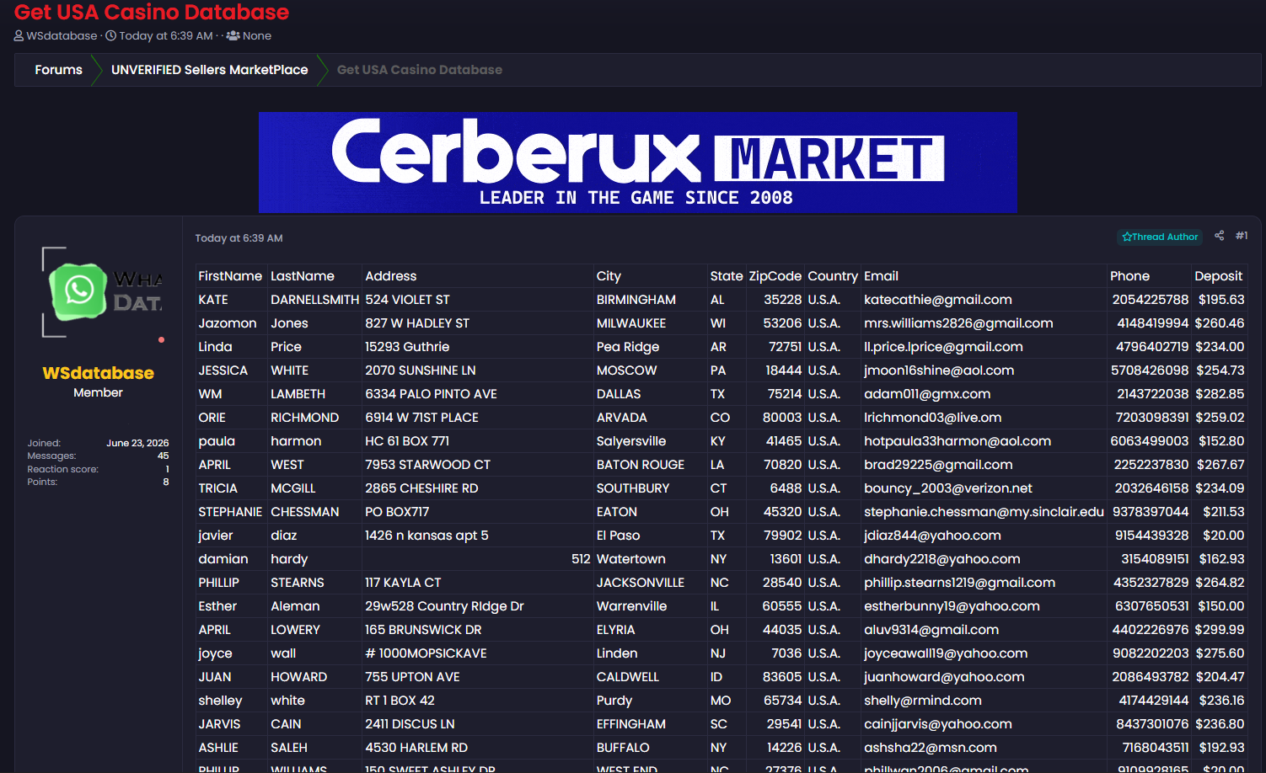Viewport: 1266px width, 773px height.
Task: Click the Member title under WSdatabase
Action: 98,392
